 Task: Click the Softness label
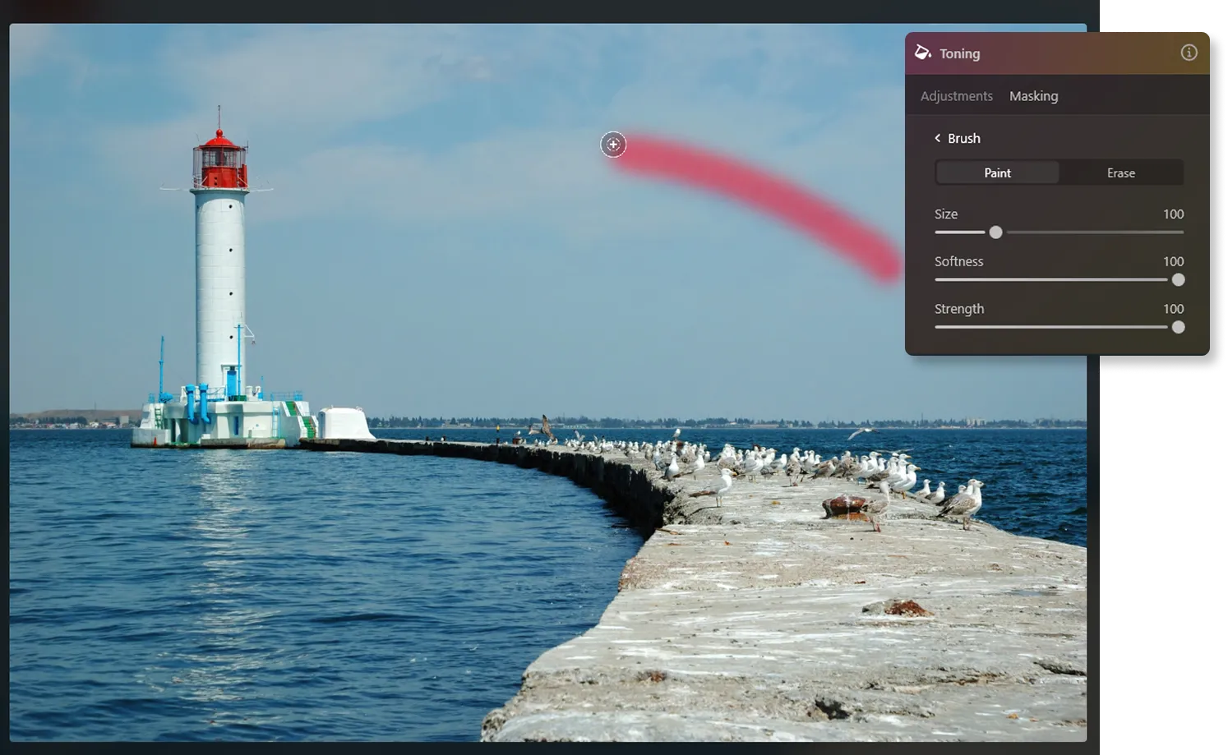(958, 261)
